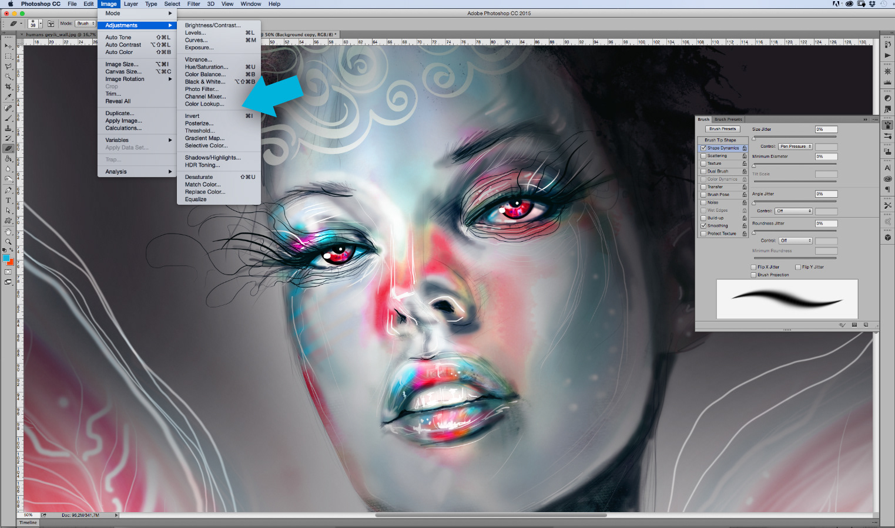Enable the Dual Brush checkbox
Image resolution: width=895 pixels, height=528 pixels.
(703, 171)
